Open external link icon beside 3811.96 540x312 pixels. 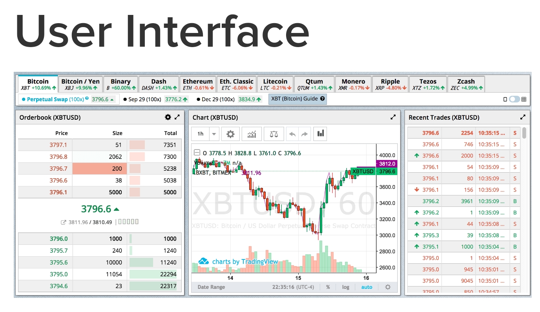[x=64, y=222]
